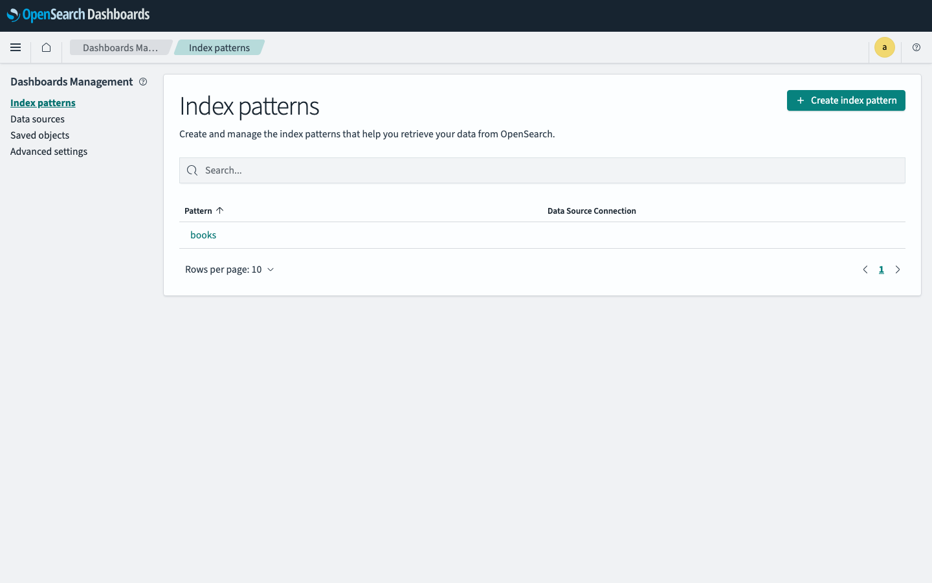Open Advanced settings in the sidebar
Viewport: 932px width, 583px height.
coord(49,152)
